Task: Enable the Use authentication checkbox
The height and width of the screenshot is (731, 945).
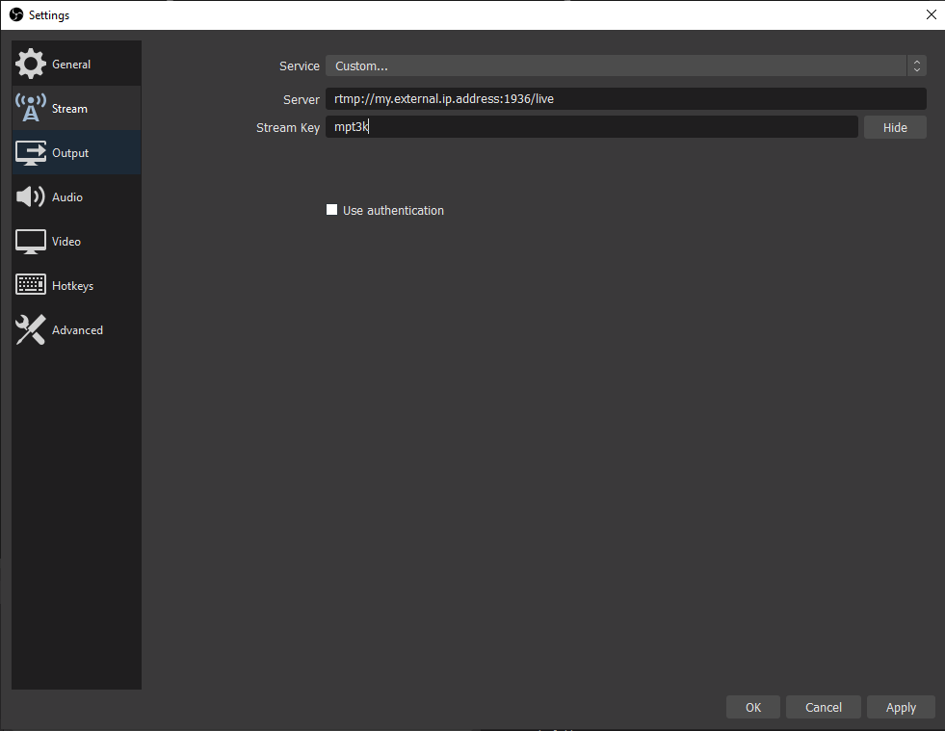Action: 332,210
